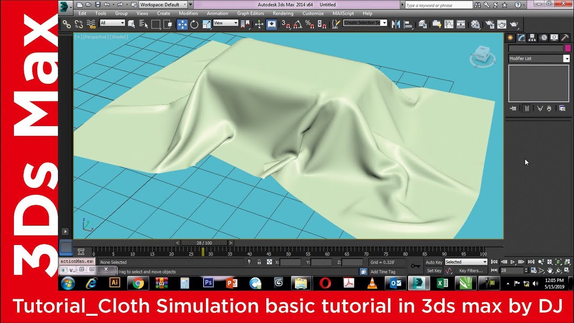The width and height of the screenshot is (574, 323).
Task: Toggle Window/Crossing selection mode
Action: pyautogui.click(x=167, y=24)
